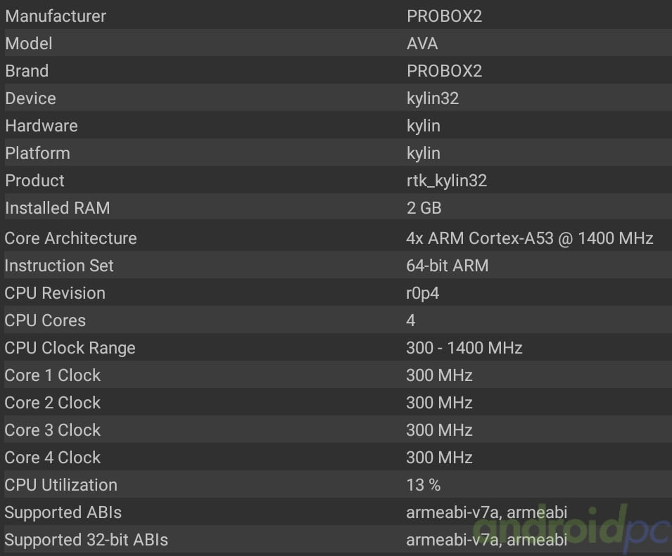Select the Supported ABIs row label
Viewport: 672px width, 556px height.
[x=63, y=512]
